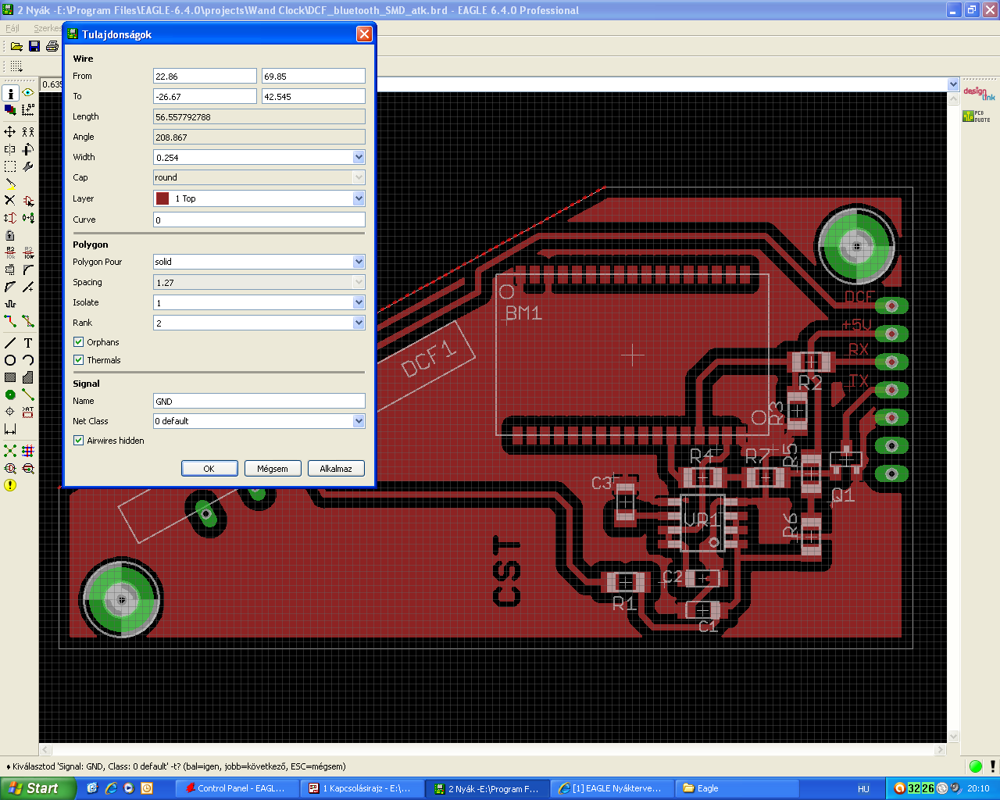Open the Eagle folder taskbar item
This screenshot has height=800, width=1000.
click(737, 788)
